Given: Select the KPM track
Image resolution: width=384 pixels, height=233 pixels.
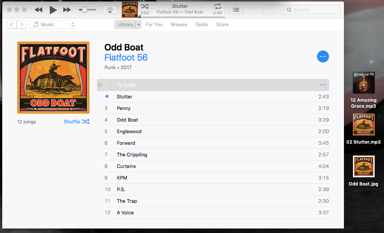Looking at the screenshot, I should click(x=216, y=178).
